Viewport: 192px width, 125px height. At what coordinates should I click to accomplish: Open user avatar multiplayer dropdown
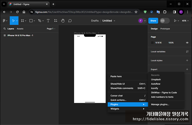[142, 21]
